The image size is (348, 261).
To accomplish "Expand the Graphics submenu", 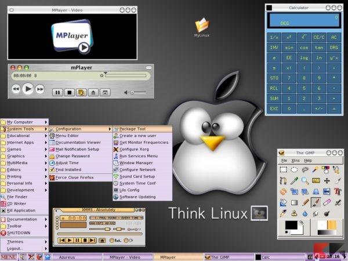I will pos(24,156).
